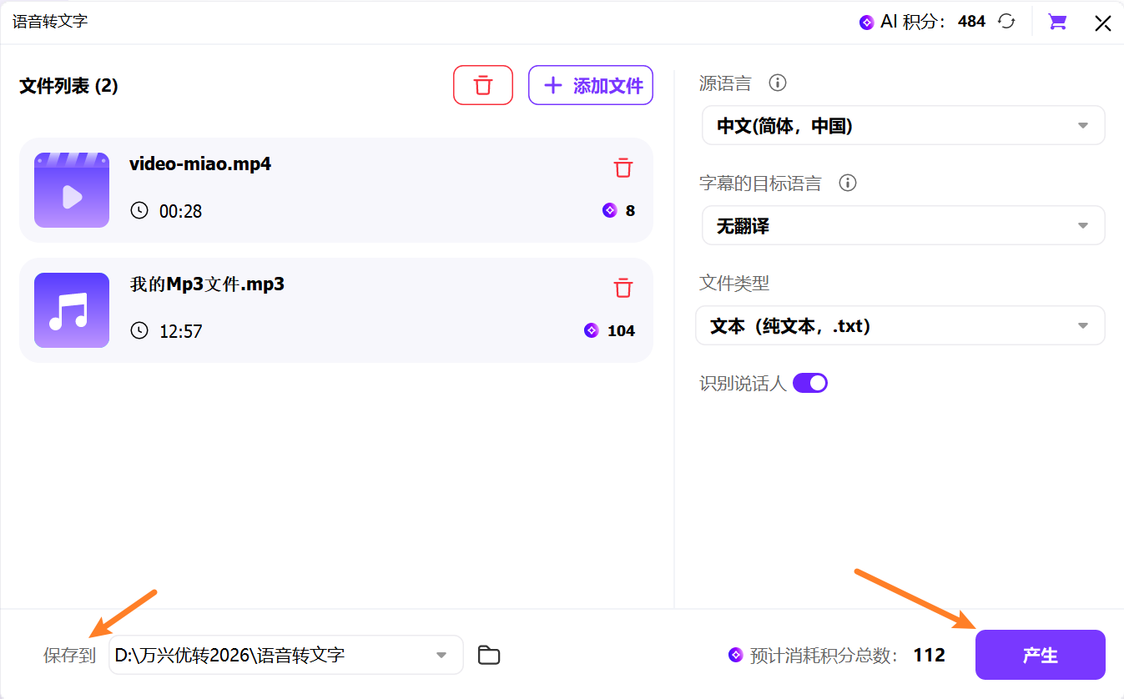1124x699 pixels.
Task: Select the 文件列表 header label
Action: pos(68,86)
